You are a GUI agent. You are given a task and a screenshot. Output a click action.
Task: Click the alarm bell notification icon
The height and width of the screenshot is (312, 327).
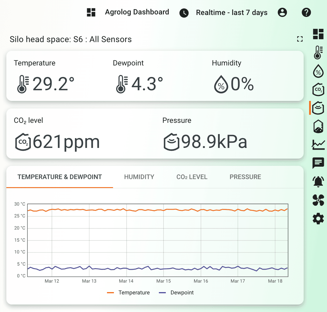(x=318, y=182)
